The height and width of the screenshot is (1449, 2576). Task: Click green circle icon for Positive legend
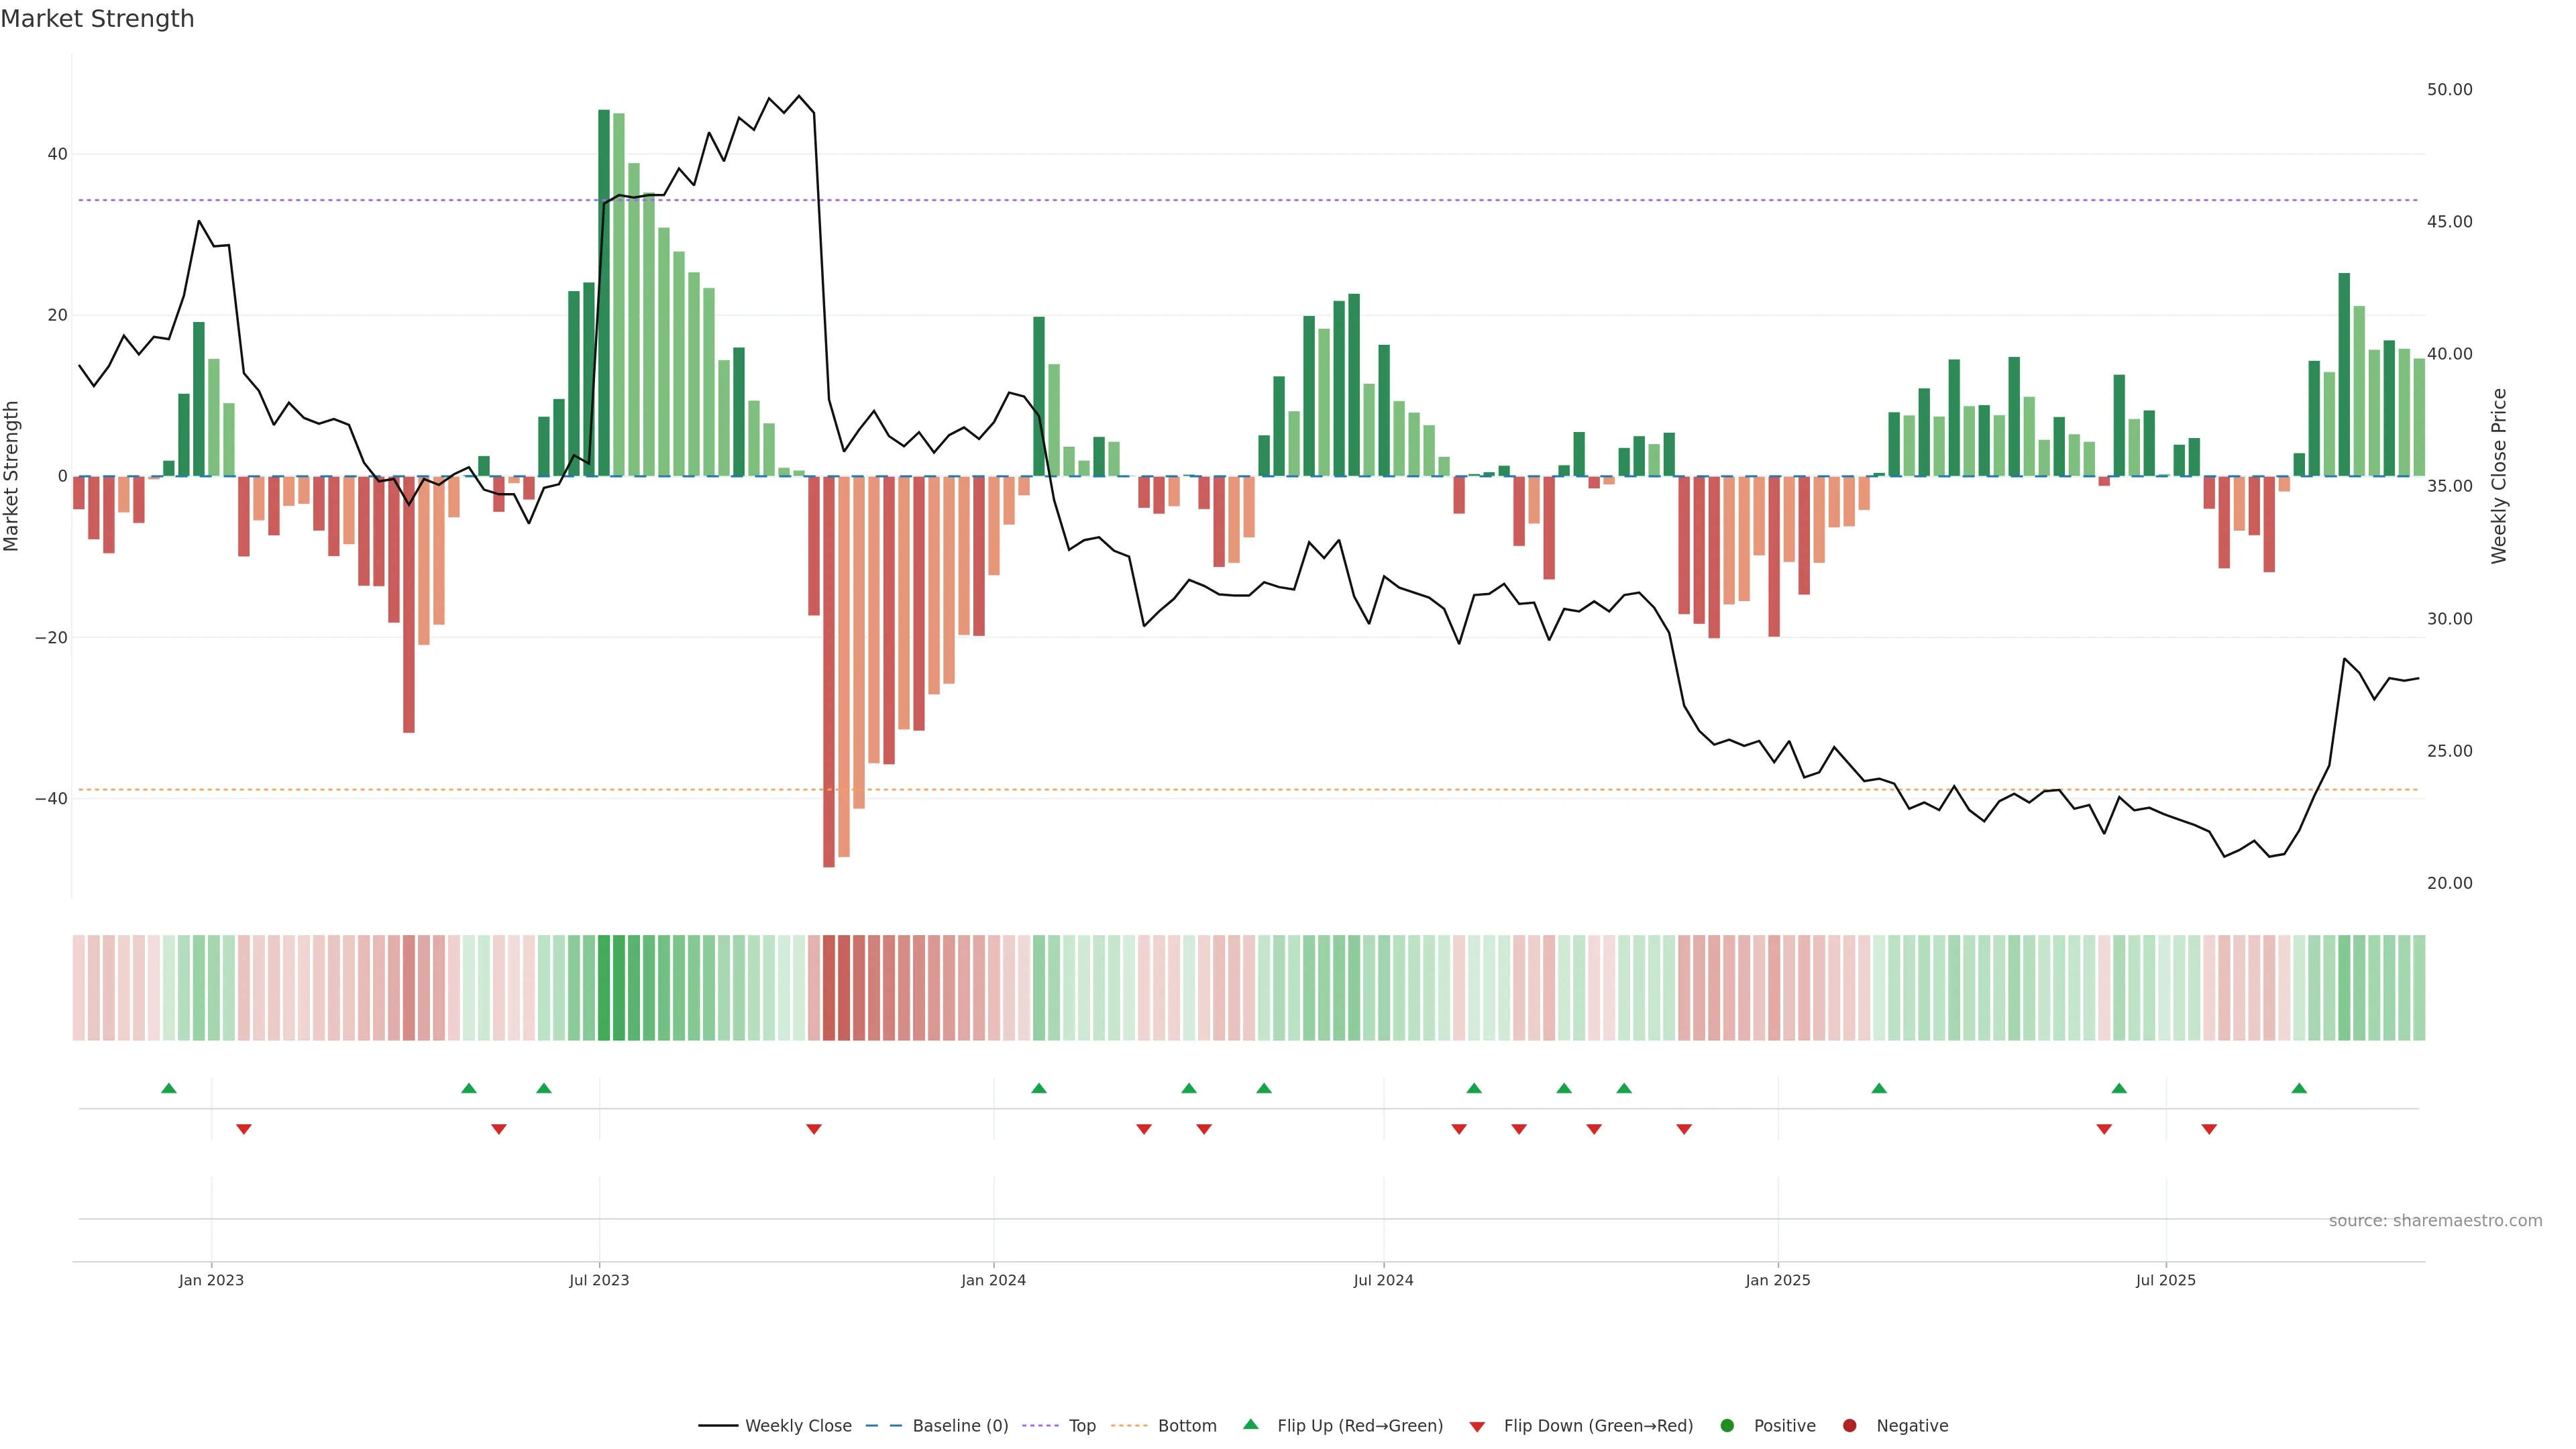1727,1426
